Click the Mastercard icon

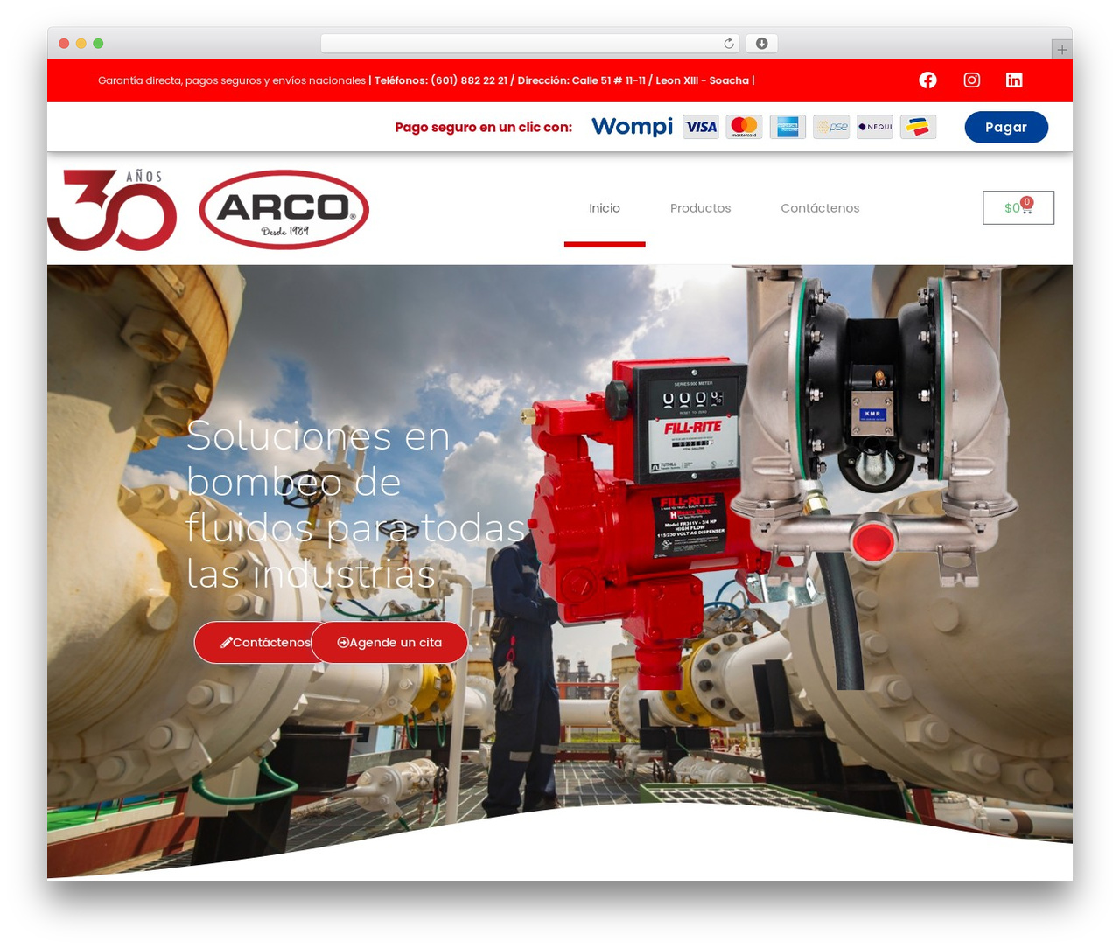744,127
